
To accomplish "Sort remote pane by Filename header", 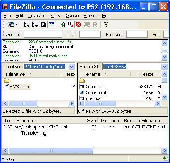I will (104, 74).
